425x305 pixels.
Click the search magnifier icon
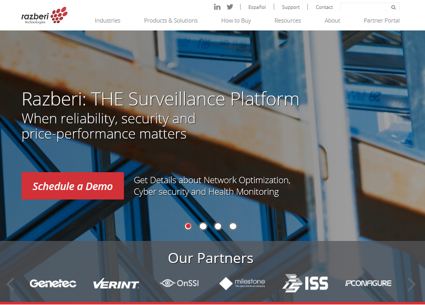(393, 7)
